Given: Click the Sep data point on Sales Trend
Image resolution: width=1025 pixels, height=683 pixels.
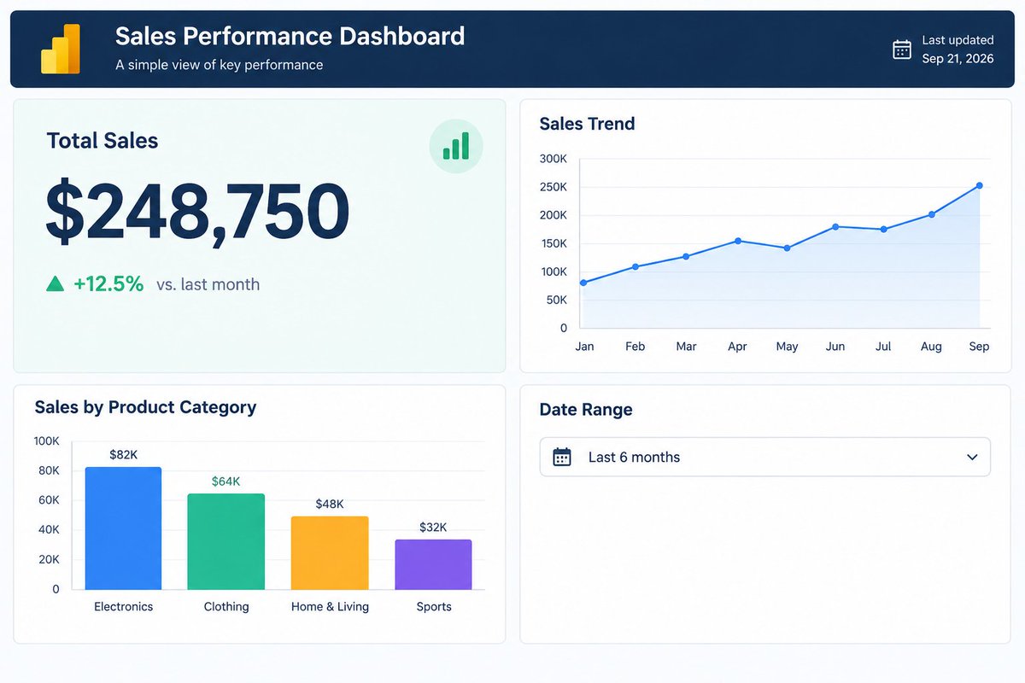Looking at the screenshot, I should pyautogui.click(x=980, y=185).
